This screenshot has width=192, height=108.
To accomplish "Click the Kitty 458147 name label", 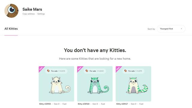I will (122, 104).
